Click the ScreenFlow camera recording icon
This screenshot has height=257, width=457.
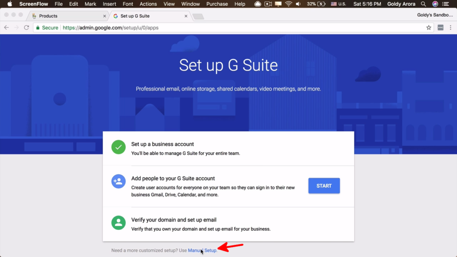[x=268, y=4]
